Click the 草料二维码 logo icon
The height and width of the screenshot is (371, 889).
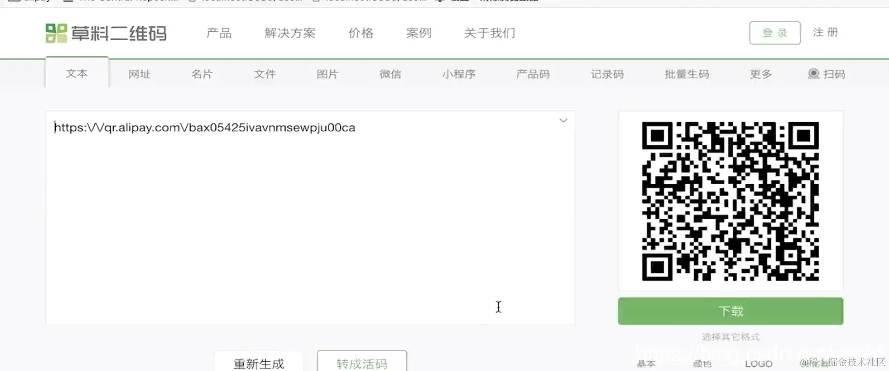tap(56, 33)
